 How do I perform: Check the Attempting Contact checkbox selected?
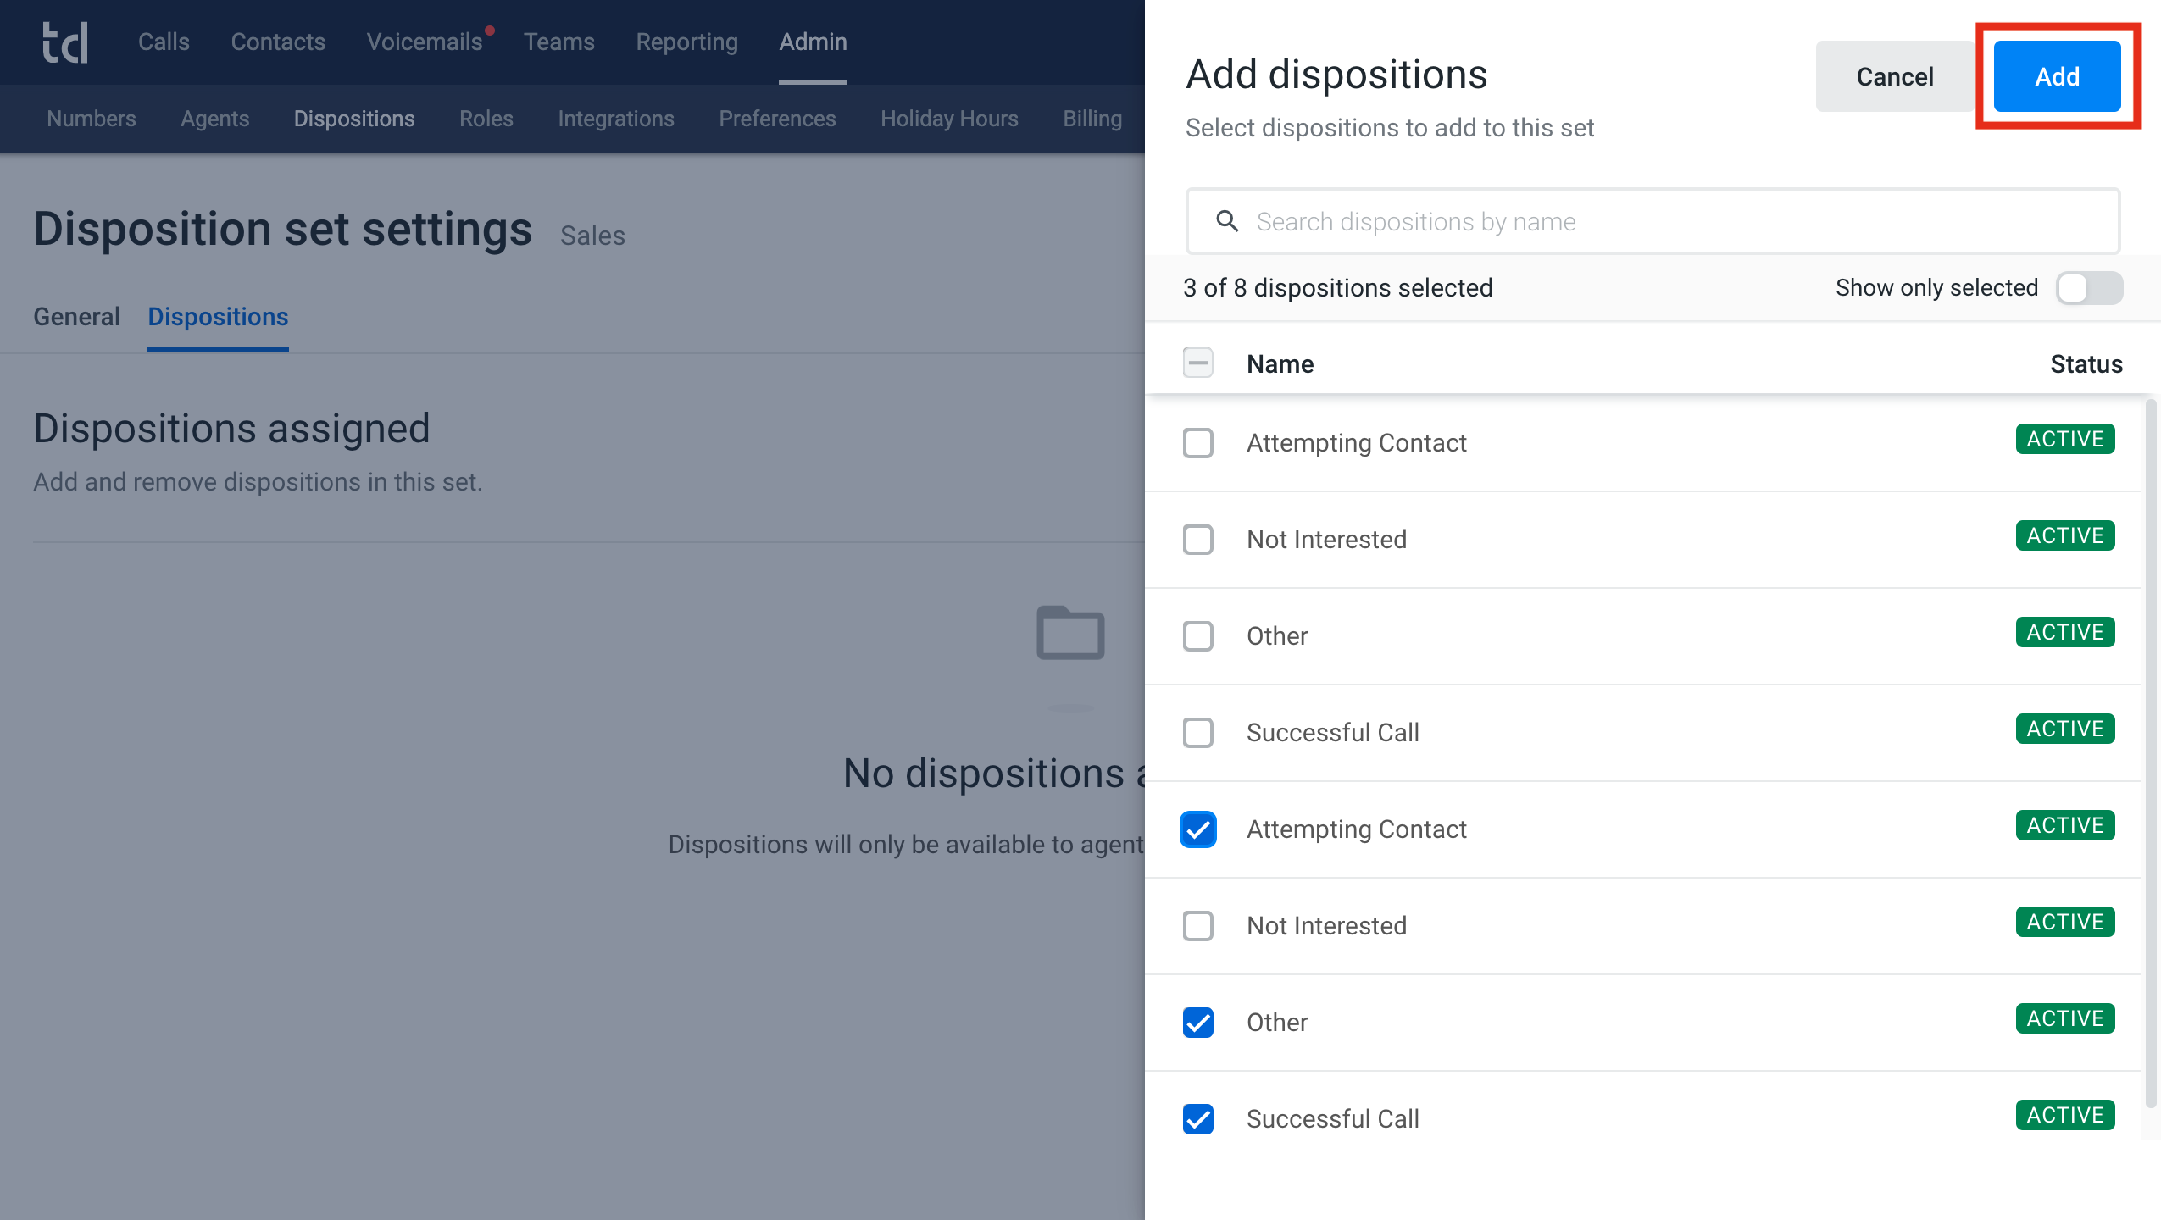[x=1199, y=829]
